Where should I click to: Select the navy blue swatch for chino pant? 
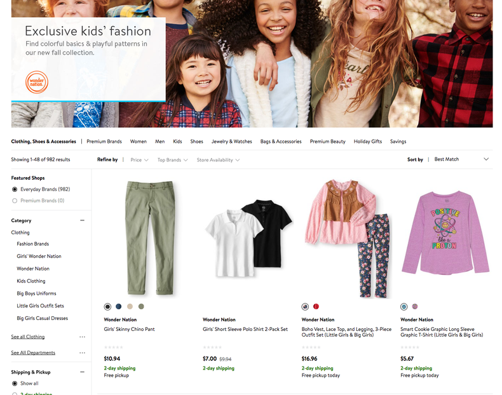119,307
